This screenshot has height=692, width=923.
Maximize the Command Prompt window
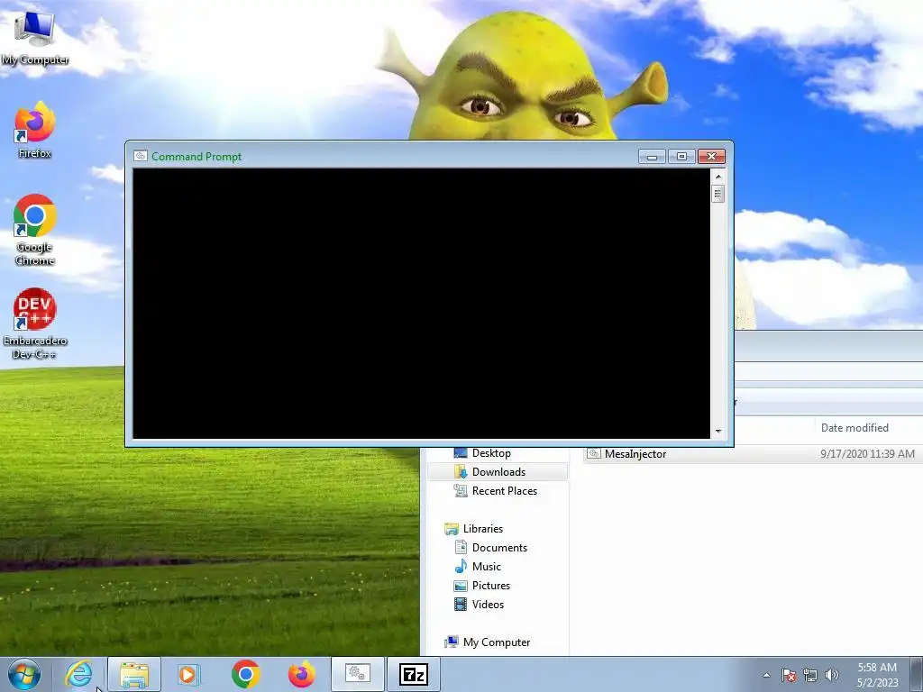(x=681, y=157)
